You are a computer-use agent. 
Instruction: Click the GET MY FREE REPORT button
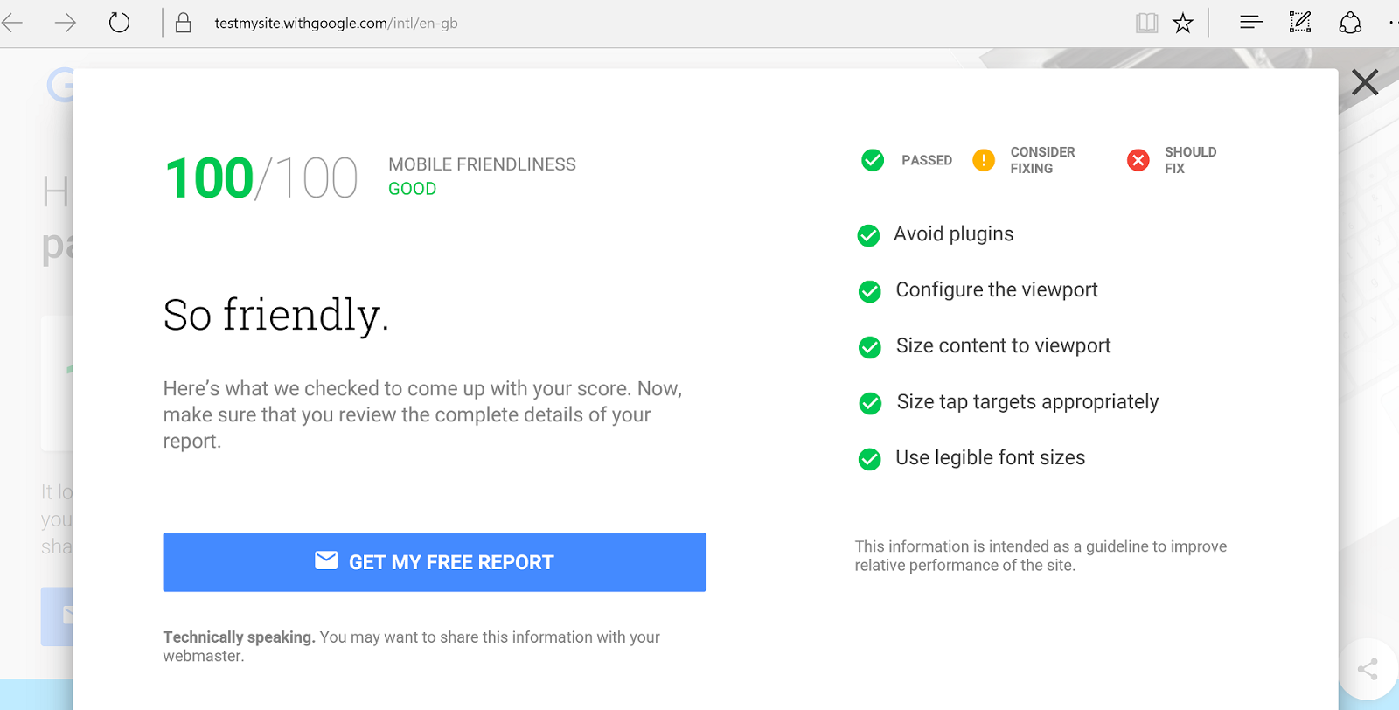click(435, 562)
